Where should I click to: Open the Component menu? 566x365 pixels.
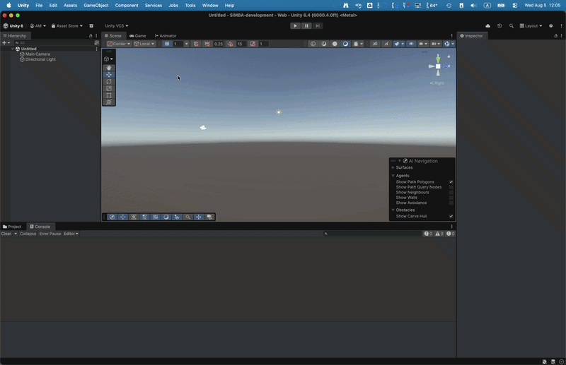tap(127, 6)
